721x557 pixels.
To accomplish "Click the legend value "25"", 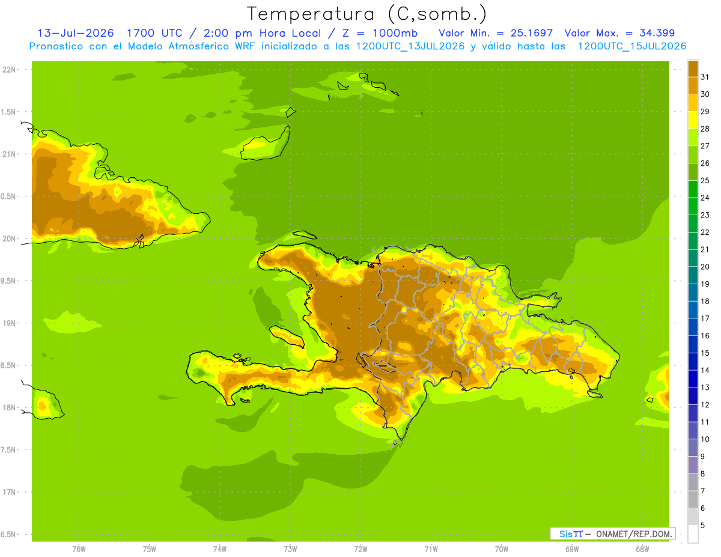I will [x=705, y=180].
